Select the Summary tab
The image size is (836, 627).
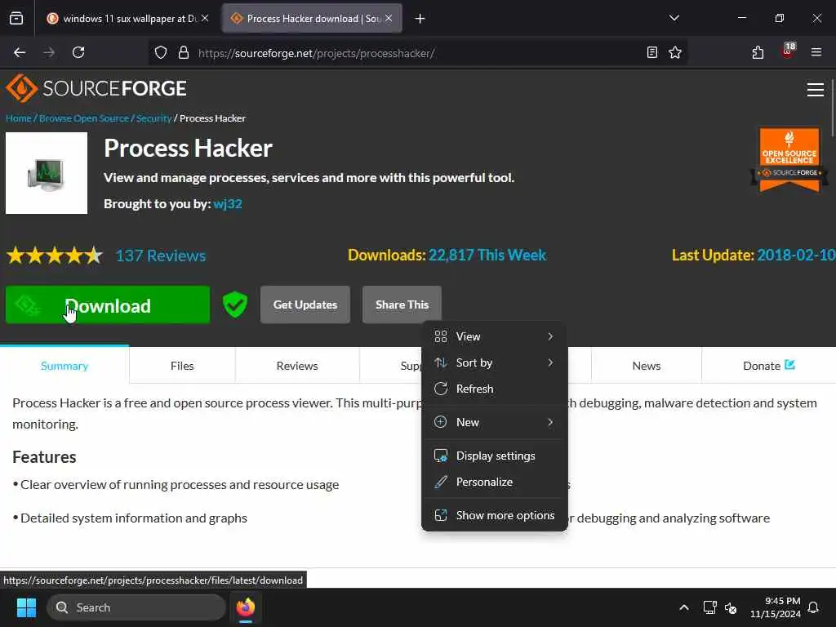tap(64, 366)
